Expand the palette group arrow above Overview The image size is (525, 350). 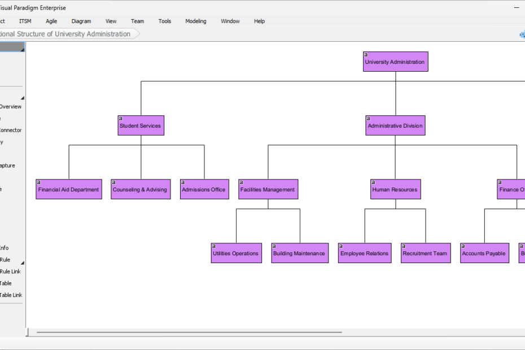pos(23,98)
